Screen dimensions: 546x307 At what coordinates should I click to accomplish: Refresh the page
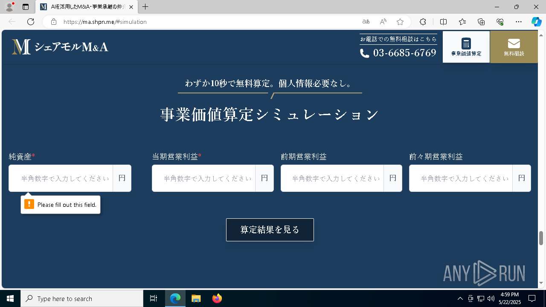[x=31, y=22]
